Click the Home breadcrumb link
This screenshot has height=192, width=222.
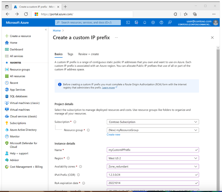[x=57, y=31]
